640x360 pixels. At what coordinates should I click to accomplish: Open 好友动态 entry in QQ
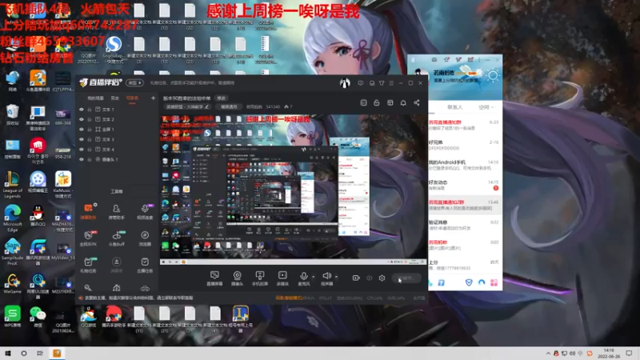466,185
